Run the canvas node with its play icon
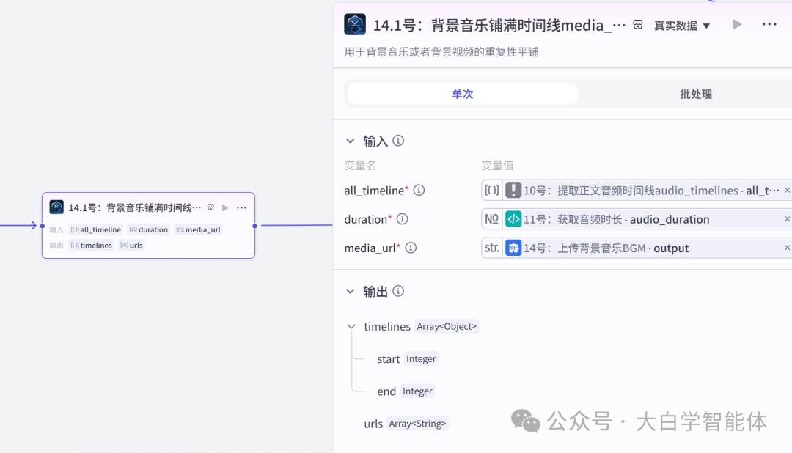The image size is (792, 453). point(225,207)
